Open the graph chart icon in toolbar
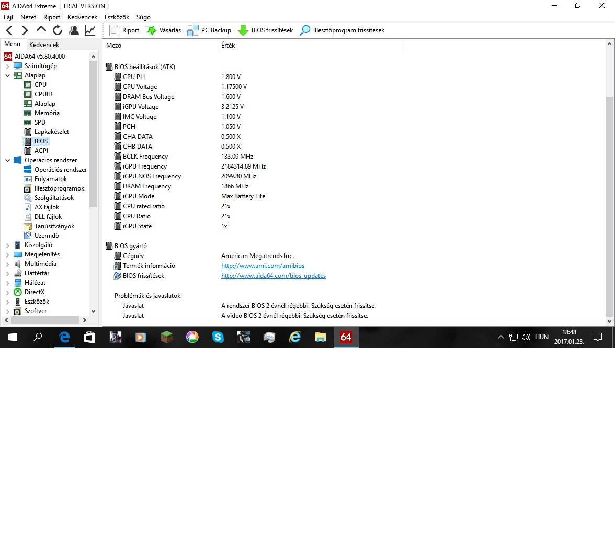This screenshot has width=615, height=558. coord(90,30)
